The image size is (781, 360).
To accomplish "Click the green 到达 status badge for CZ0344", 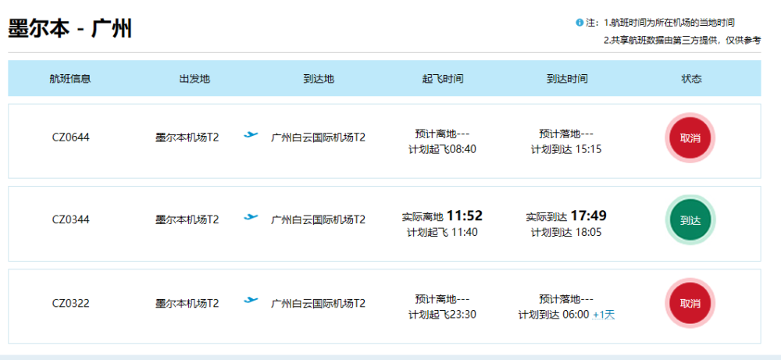I will tap(690, 220).
